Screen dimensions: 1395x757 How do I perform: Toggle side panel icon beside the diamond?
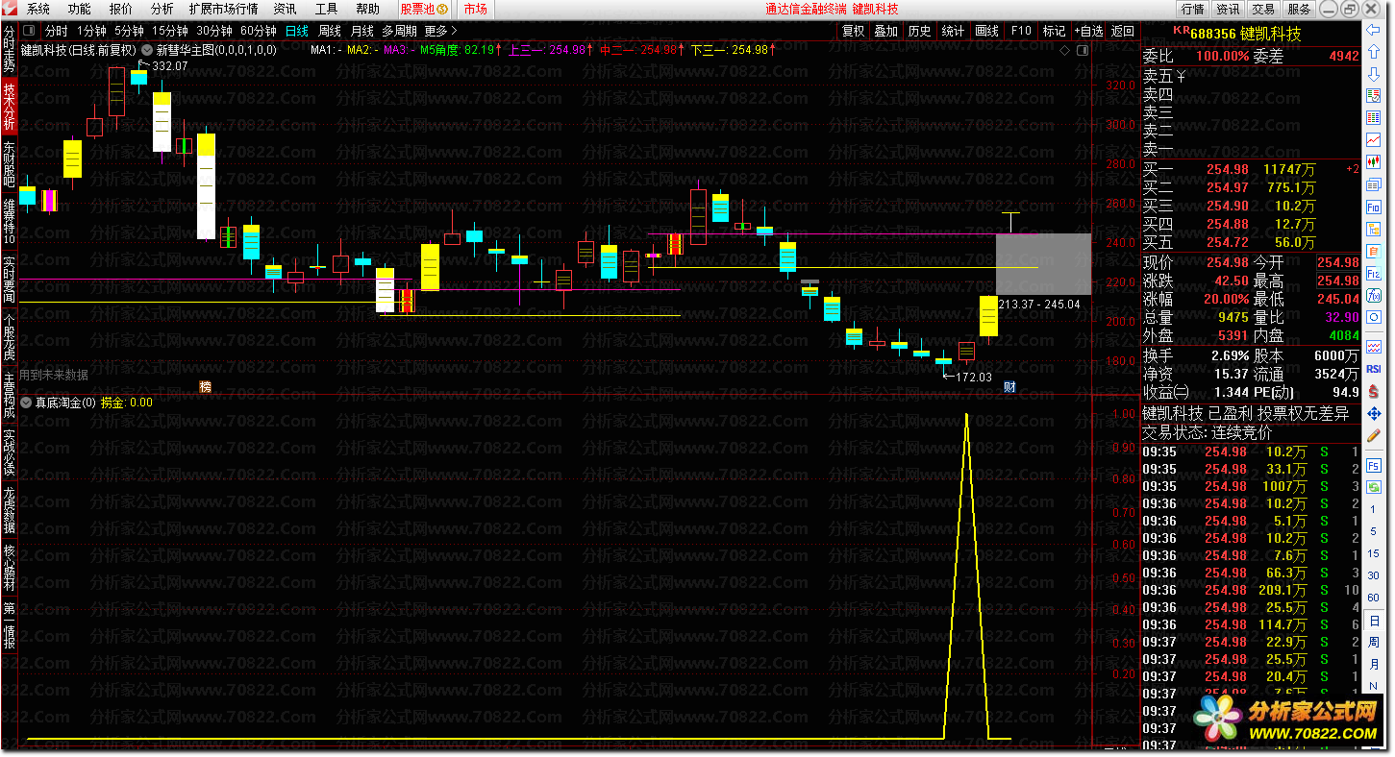click(x=1084, y=51)
